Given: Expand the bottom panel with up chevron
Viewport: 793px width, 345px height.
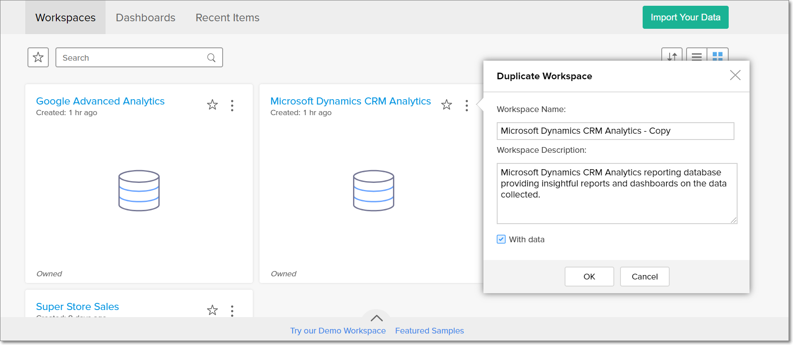Looking at the screenshot, I should click(x=377, y=318).
